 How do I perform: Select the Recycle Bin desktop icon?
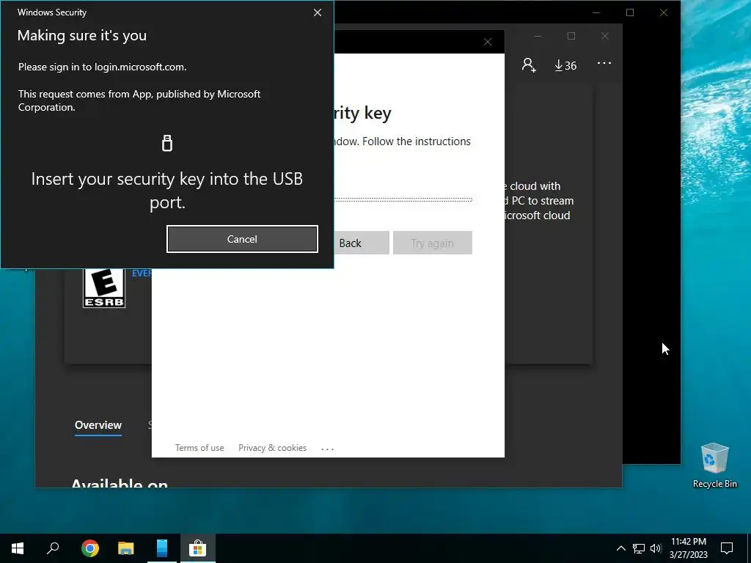tap(714, 466)
